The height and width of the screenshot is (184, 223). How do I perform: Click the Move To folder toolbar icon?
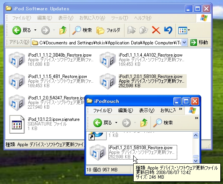click(131, 30)
